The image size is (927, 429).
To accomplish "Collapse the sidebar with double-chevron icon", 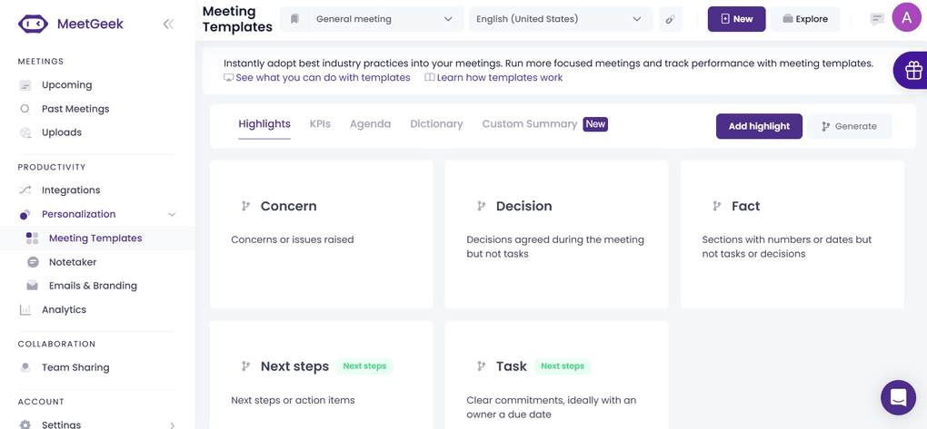I will 168,24.
